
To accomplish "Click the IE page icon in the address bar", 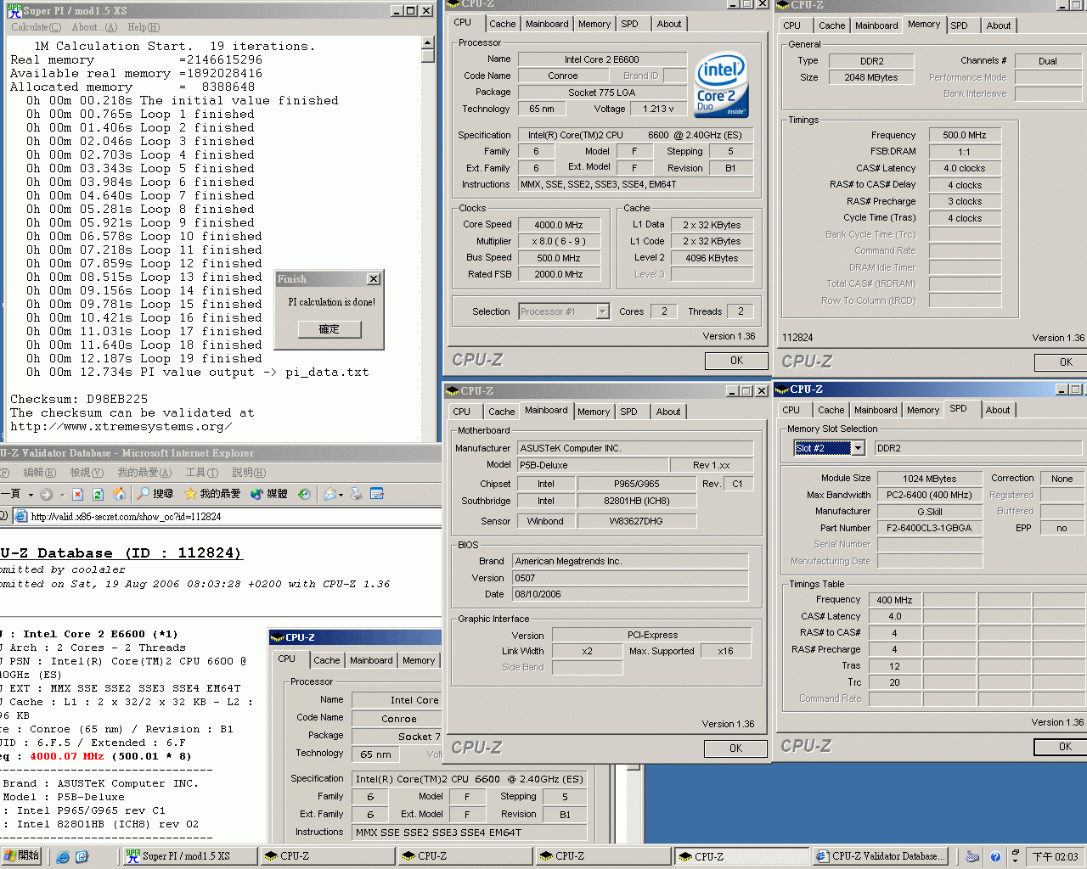I will (20, 516).
